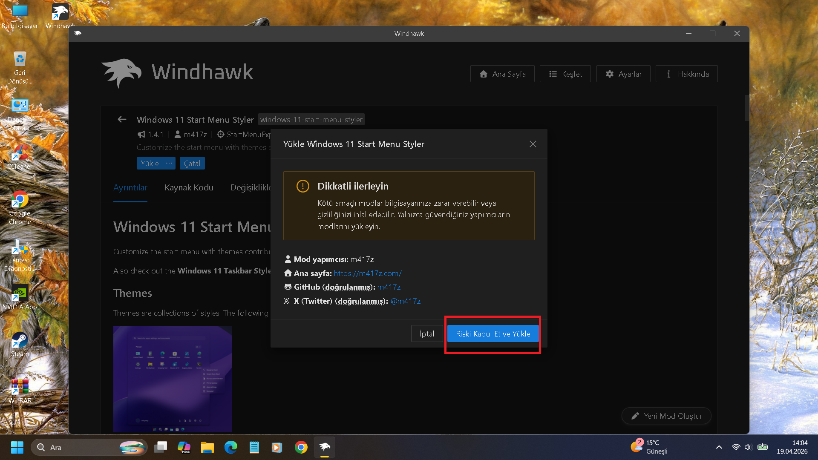Click the back arrow beside mod title
The width and height of the screenshot is (818, 460).
click(122, 119)
